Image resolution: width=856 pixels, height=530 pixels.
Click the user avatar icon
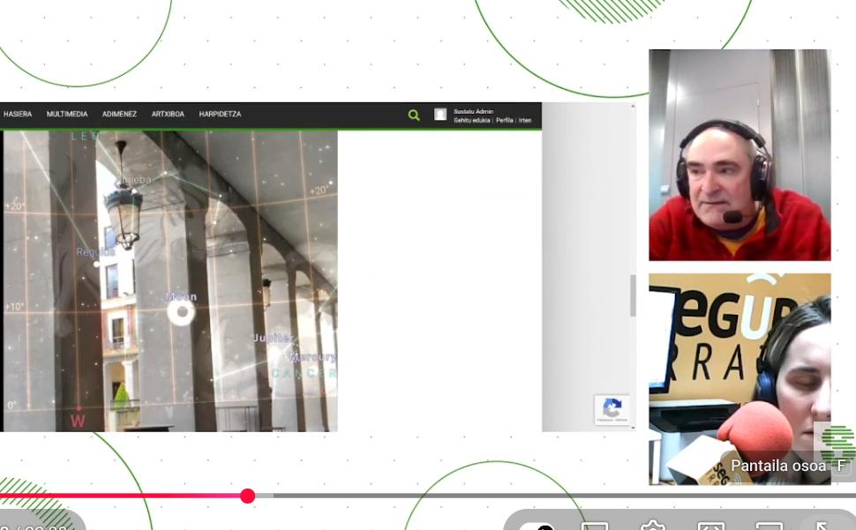[x=440, y=115]
